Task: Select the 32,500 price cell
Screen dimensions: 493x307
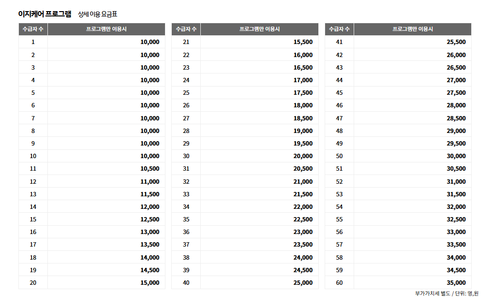Action: tap(456, 219)
